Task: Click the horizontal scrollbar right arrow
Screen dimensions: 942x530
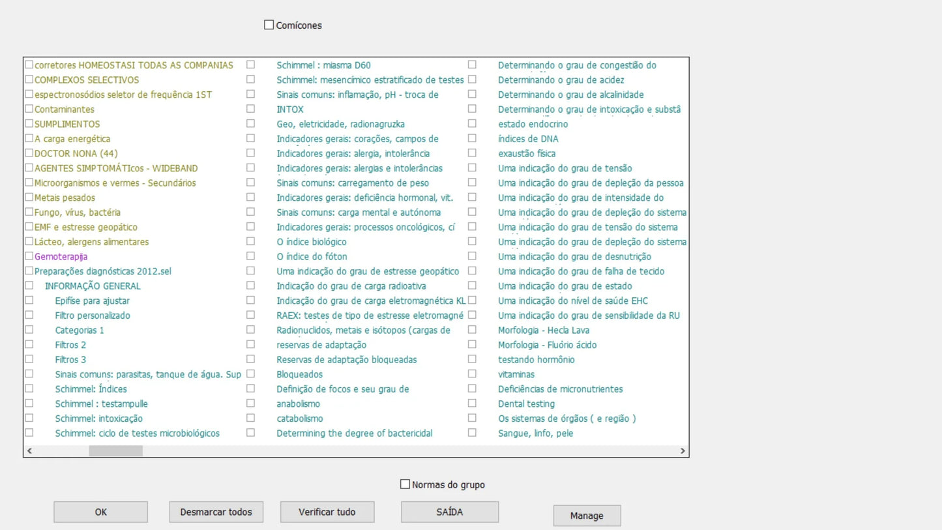Action: tap(683, 450)
